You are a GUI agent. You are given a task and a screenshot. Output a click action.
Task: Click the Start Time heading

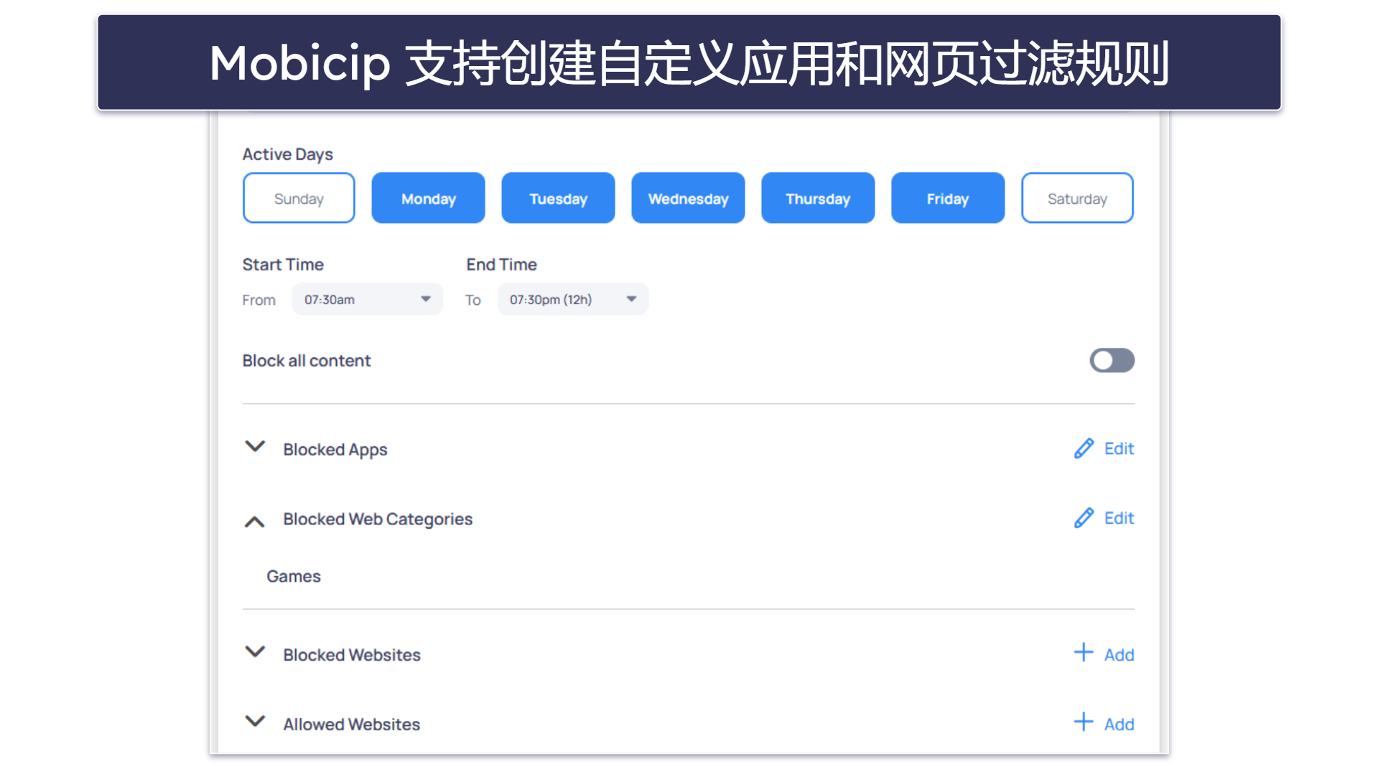[283, 265]
